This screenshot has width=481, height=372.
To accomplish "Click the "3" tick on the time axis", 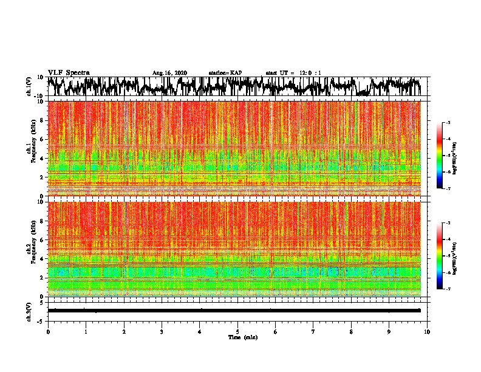I will [162, 332].
